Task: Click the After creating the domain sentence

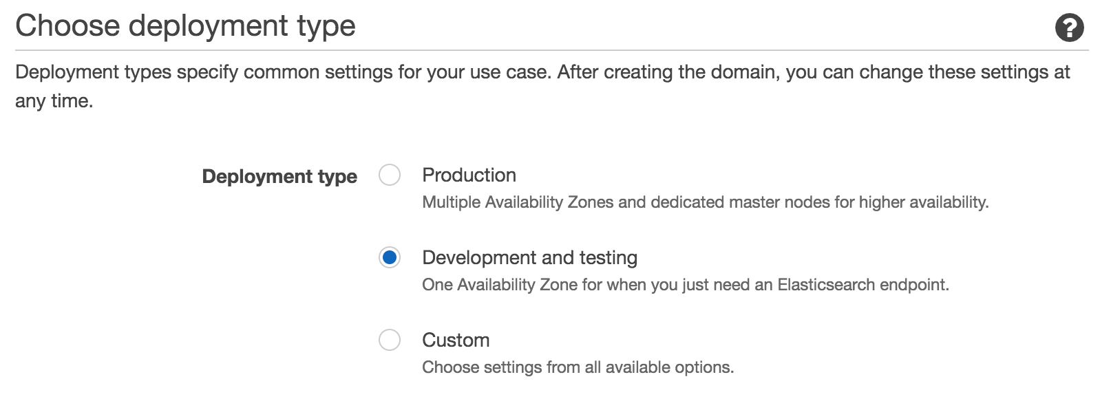Action: [812, 72]
